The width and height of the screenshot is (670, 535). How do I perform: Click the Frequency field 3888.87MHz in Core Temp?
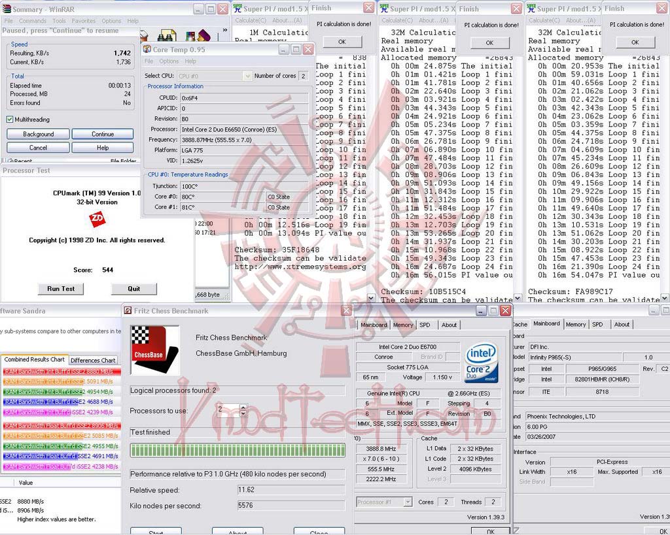244,140
